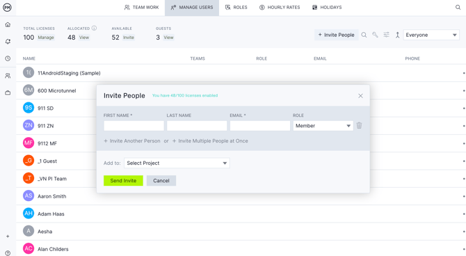Focus the First Name input field

click(134, 126)
